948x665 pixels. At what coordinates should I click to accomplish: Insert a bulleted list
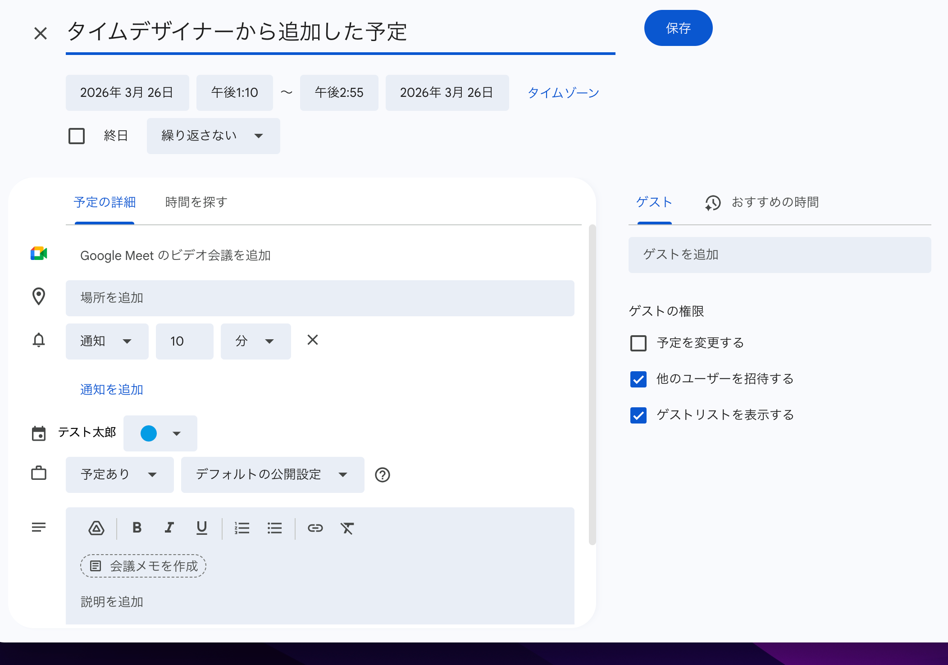[274, 528]
